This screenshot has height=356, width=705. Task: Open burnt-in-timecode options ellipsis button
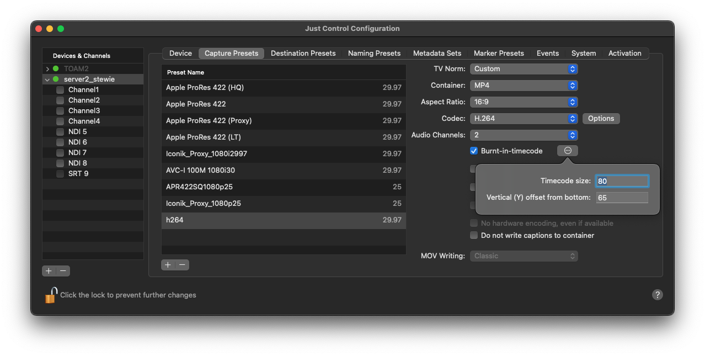[x=568, y=151]
